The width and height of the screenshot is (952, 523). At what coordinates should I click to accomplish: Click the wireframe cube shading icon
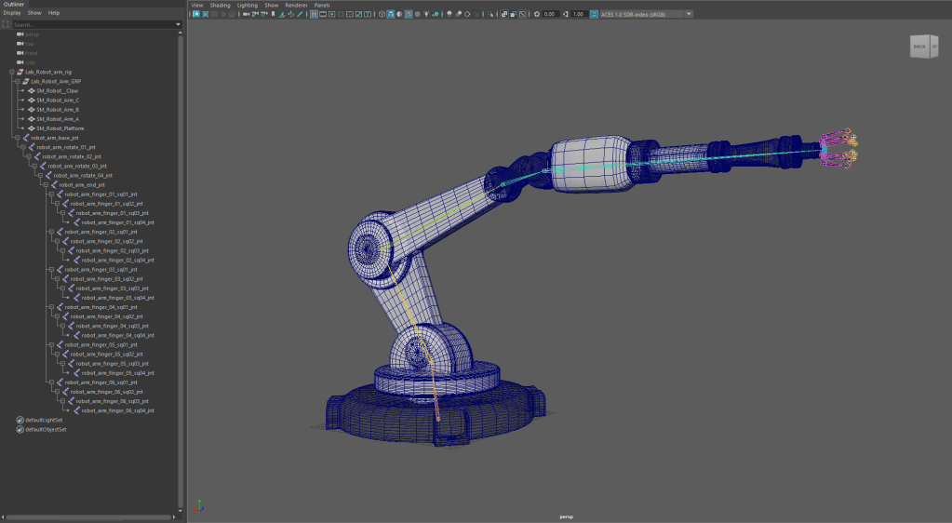pyautogui.click(x=381, y=14)
